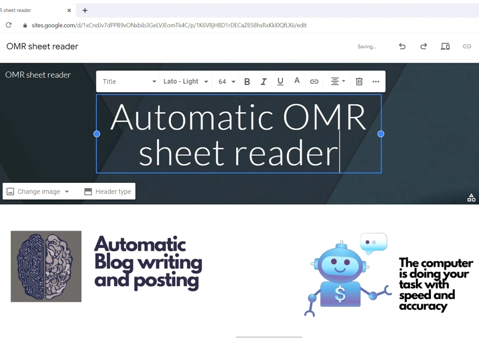Viewport: 479px width, 359px height.
Task: Toggle Italic formatting
Action: 263,81
